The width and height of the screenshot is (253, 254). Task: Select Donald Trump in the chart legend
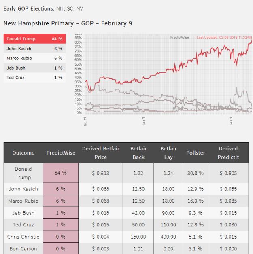click(x=34, y=39)
